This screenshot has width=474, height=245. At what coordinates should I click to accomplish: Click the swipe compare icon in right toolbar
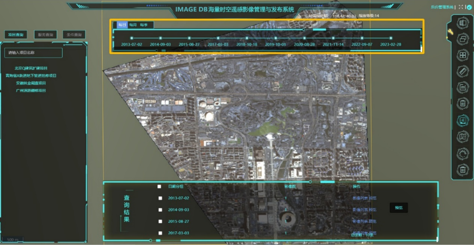coord(462,23)
